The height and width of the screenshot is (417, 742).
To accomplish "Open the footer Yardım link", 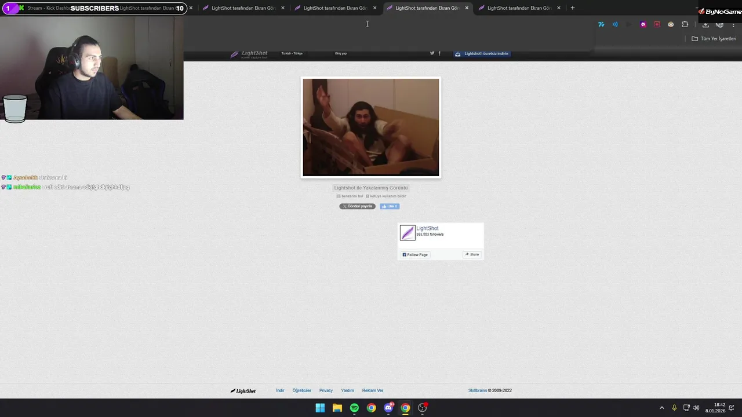I will pyautogui.click(x=347, y=390).
